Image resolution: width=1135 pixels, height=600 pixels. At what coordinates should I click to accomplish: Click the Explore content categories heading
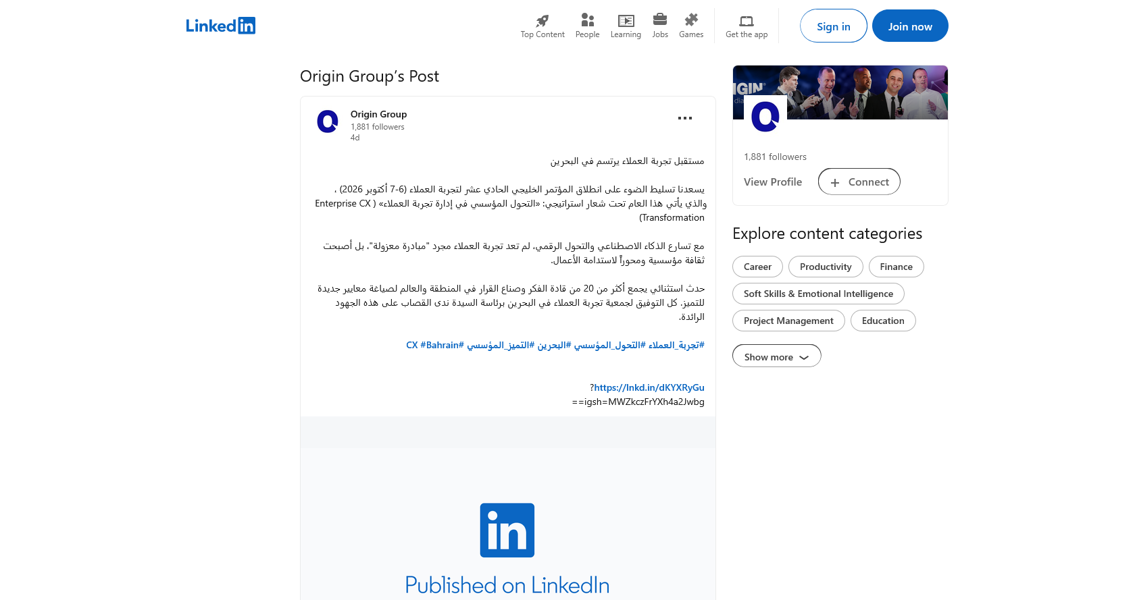click(x=827, y=234)
